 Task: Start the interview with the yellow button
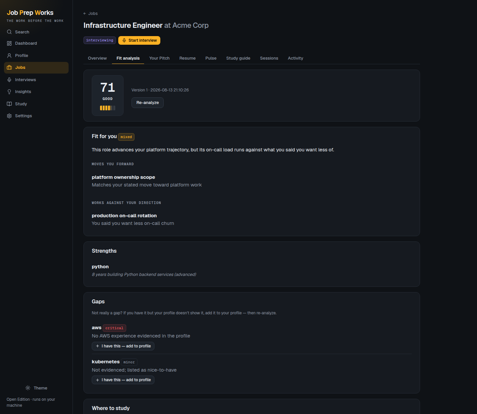coord(139,40)
